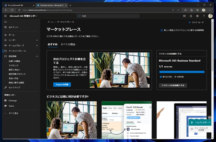Click the blue 割り当て済み legend swatch

click(x=161, y=77)
